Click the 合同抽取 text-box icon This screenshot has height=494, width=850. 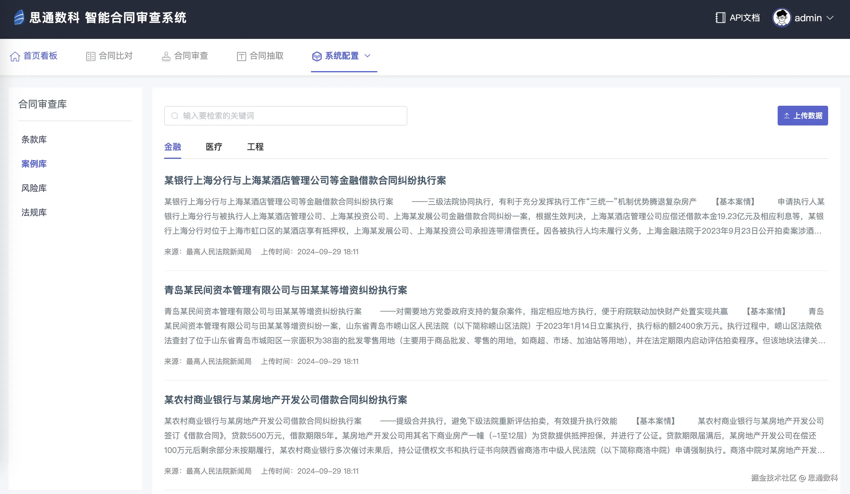241,56
